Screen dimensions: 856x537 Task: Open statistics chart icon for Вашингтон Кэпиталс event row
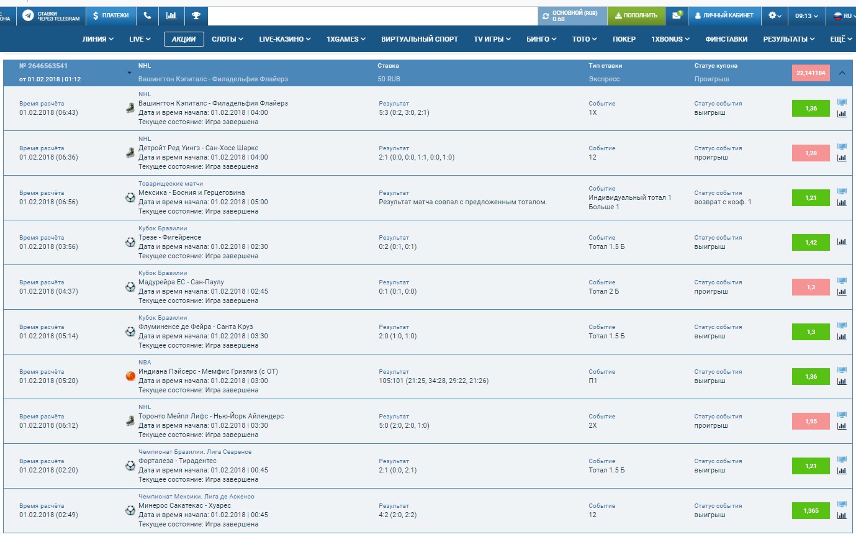click(842, 114)
